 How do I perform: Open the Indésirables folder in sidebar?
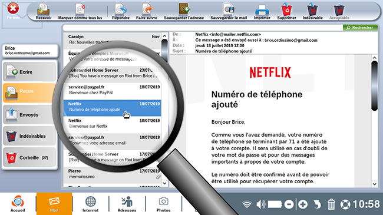click(x=29, y=136)
